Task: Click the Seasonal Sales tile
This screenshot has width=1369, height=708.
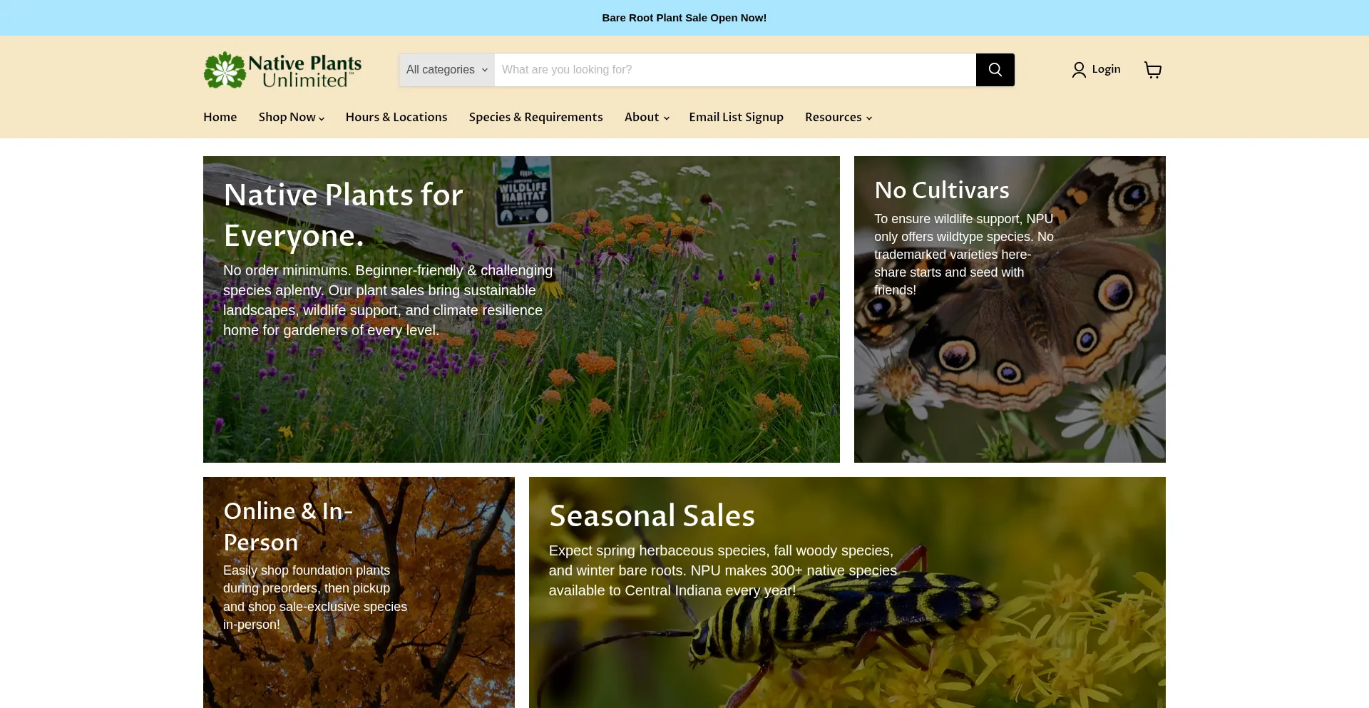Action: coord(847,592)
